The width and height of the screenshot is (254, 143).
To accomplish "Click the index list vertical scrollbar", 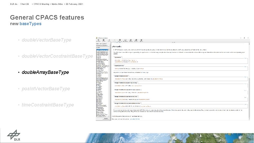I will (109, 83).
